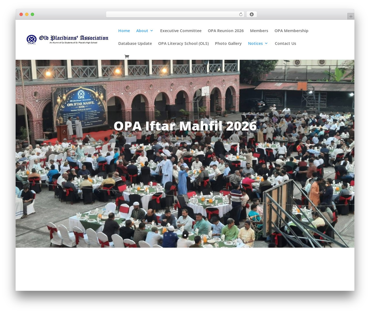This screenshot has width=370, height=313.
Task: Open the Members page
Action: tap(259, 31)
